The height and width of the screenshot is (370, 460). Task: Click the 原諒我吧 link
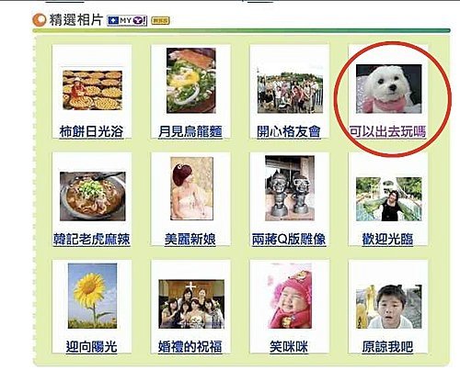387,347
